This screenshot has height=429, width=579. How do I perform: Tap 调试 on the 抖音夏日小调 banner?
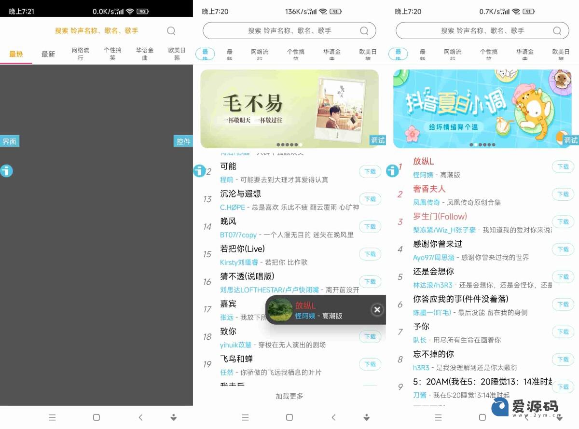571,140
